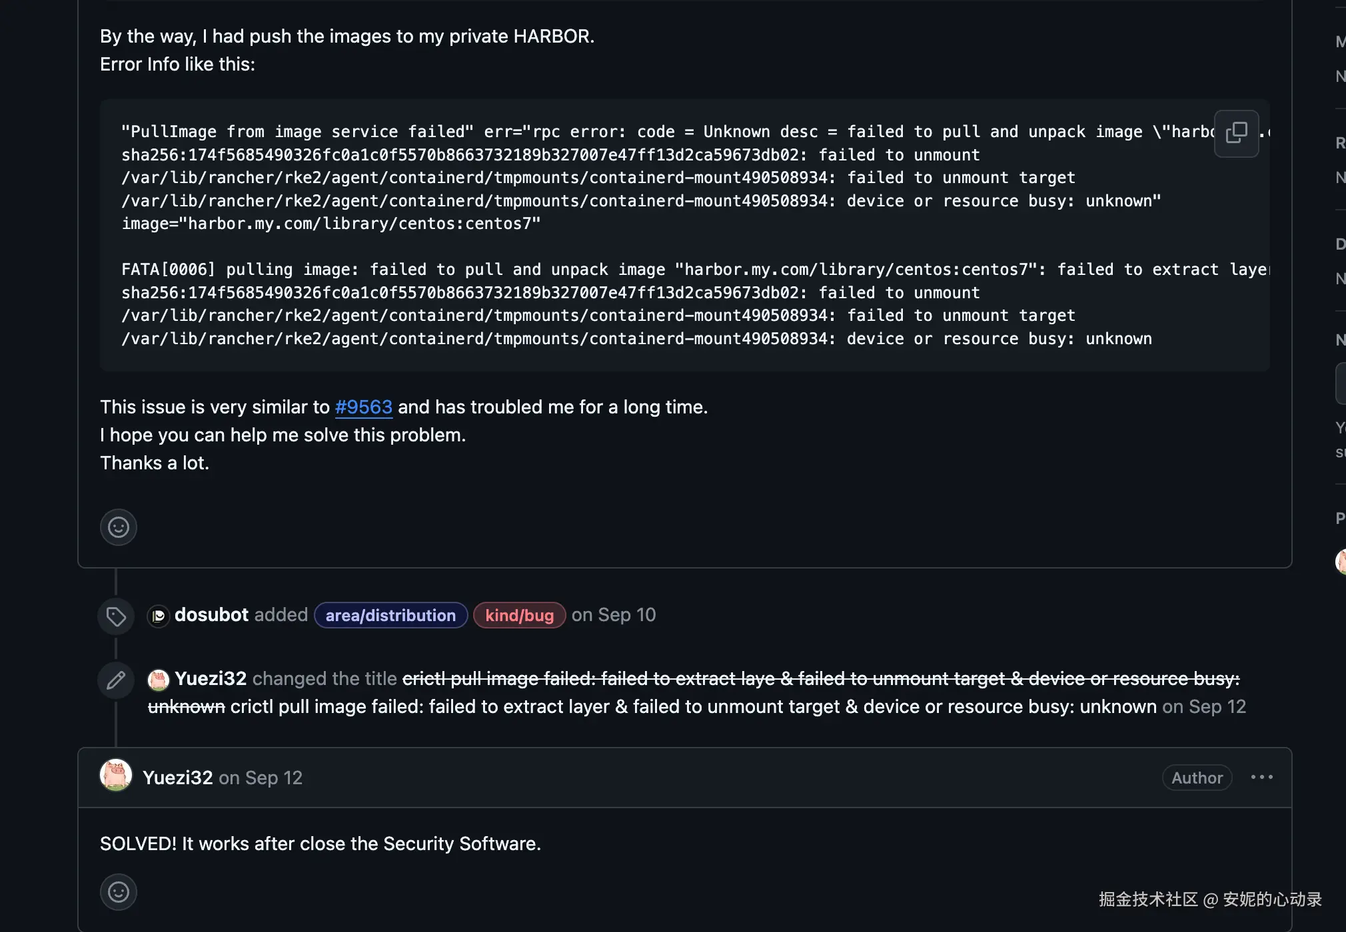Click Yuezi32's avatar in the comment header
Screen dimensions: 1346x932
116,776
